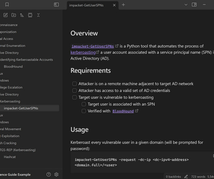Follow the impacket-GetUserSPNs link in Overview
Viewport: 214px width, 179px height.
click(93, 46)
